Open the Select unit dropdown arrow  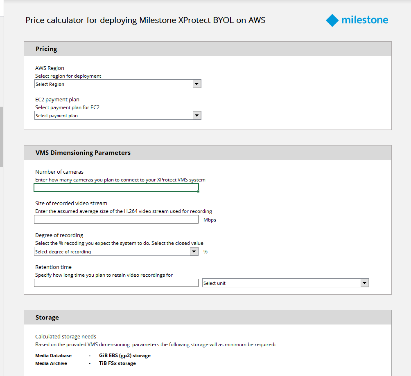[x=364, y=283]
